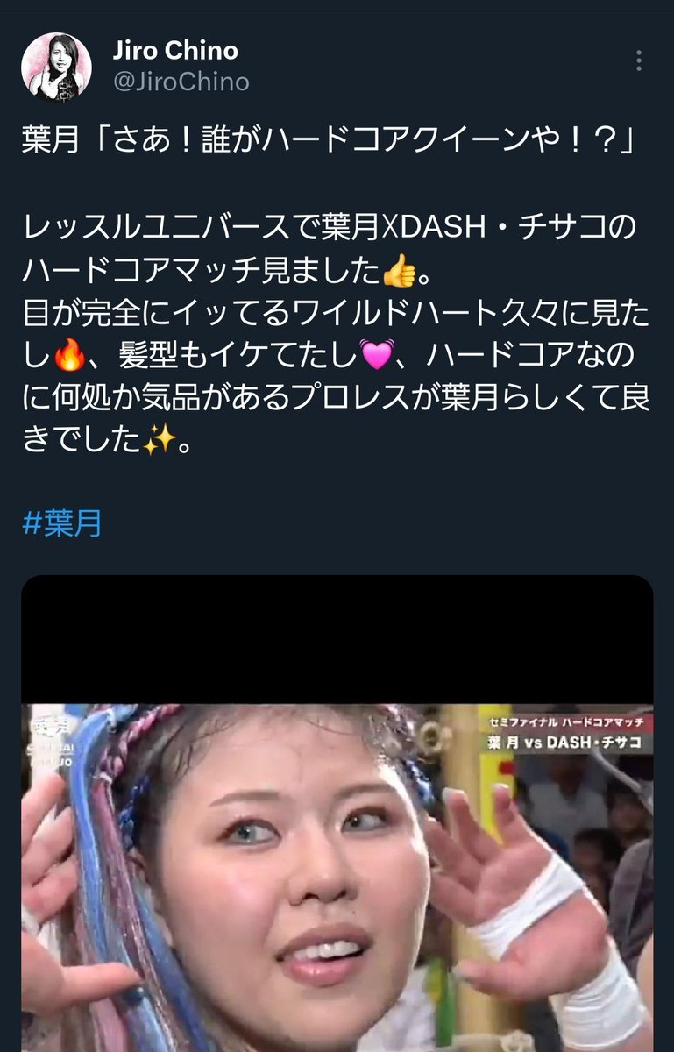Click the 葉月 vs DASH・チサコ caption overlay
This screenshot has width=674, height=1052.
coord(564,743)
